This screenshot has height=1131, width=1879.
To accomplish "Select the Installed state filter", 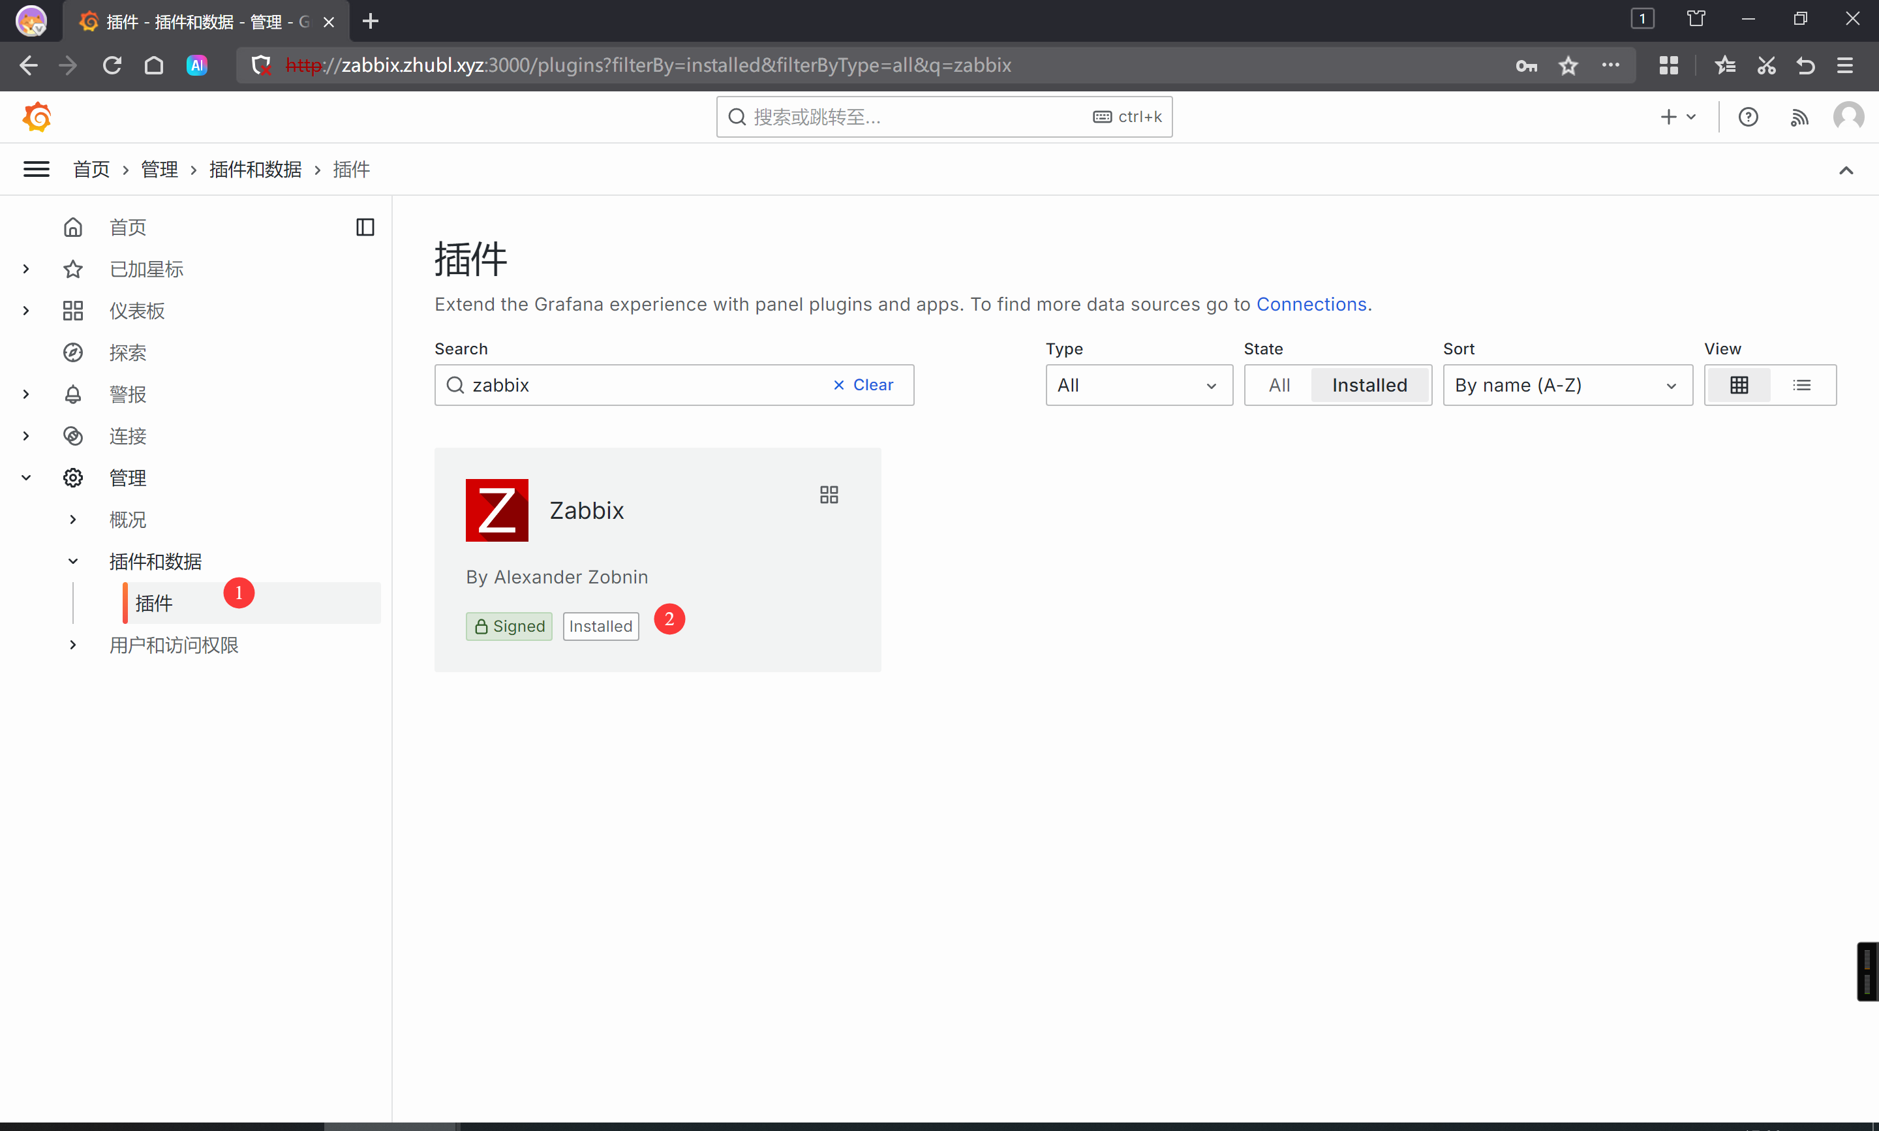I will [x=1369, y=385].
